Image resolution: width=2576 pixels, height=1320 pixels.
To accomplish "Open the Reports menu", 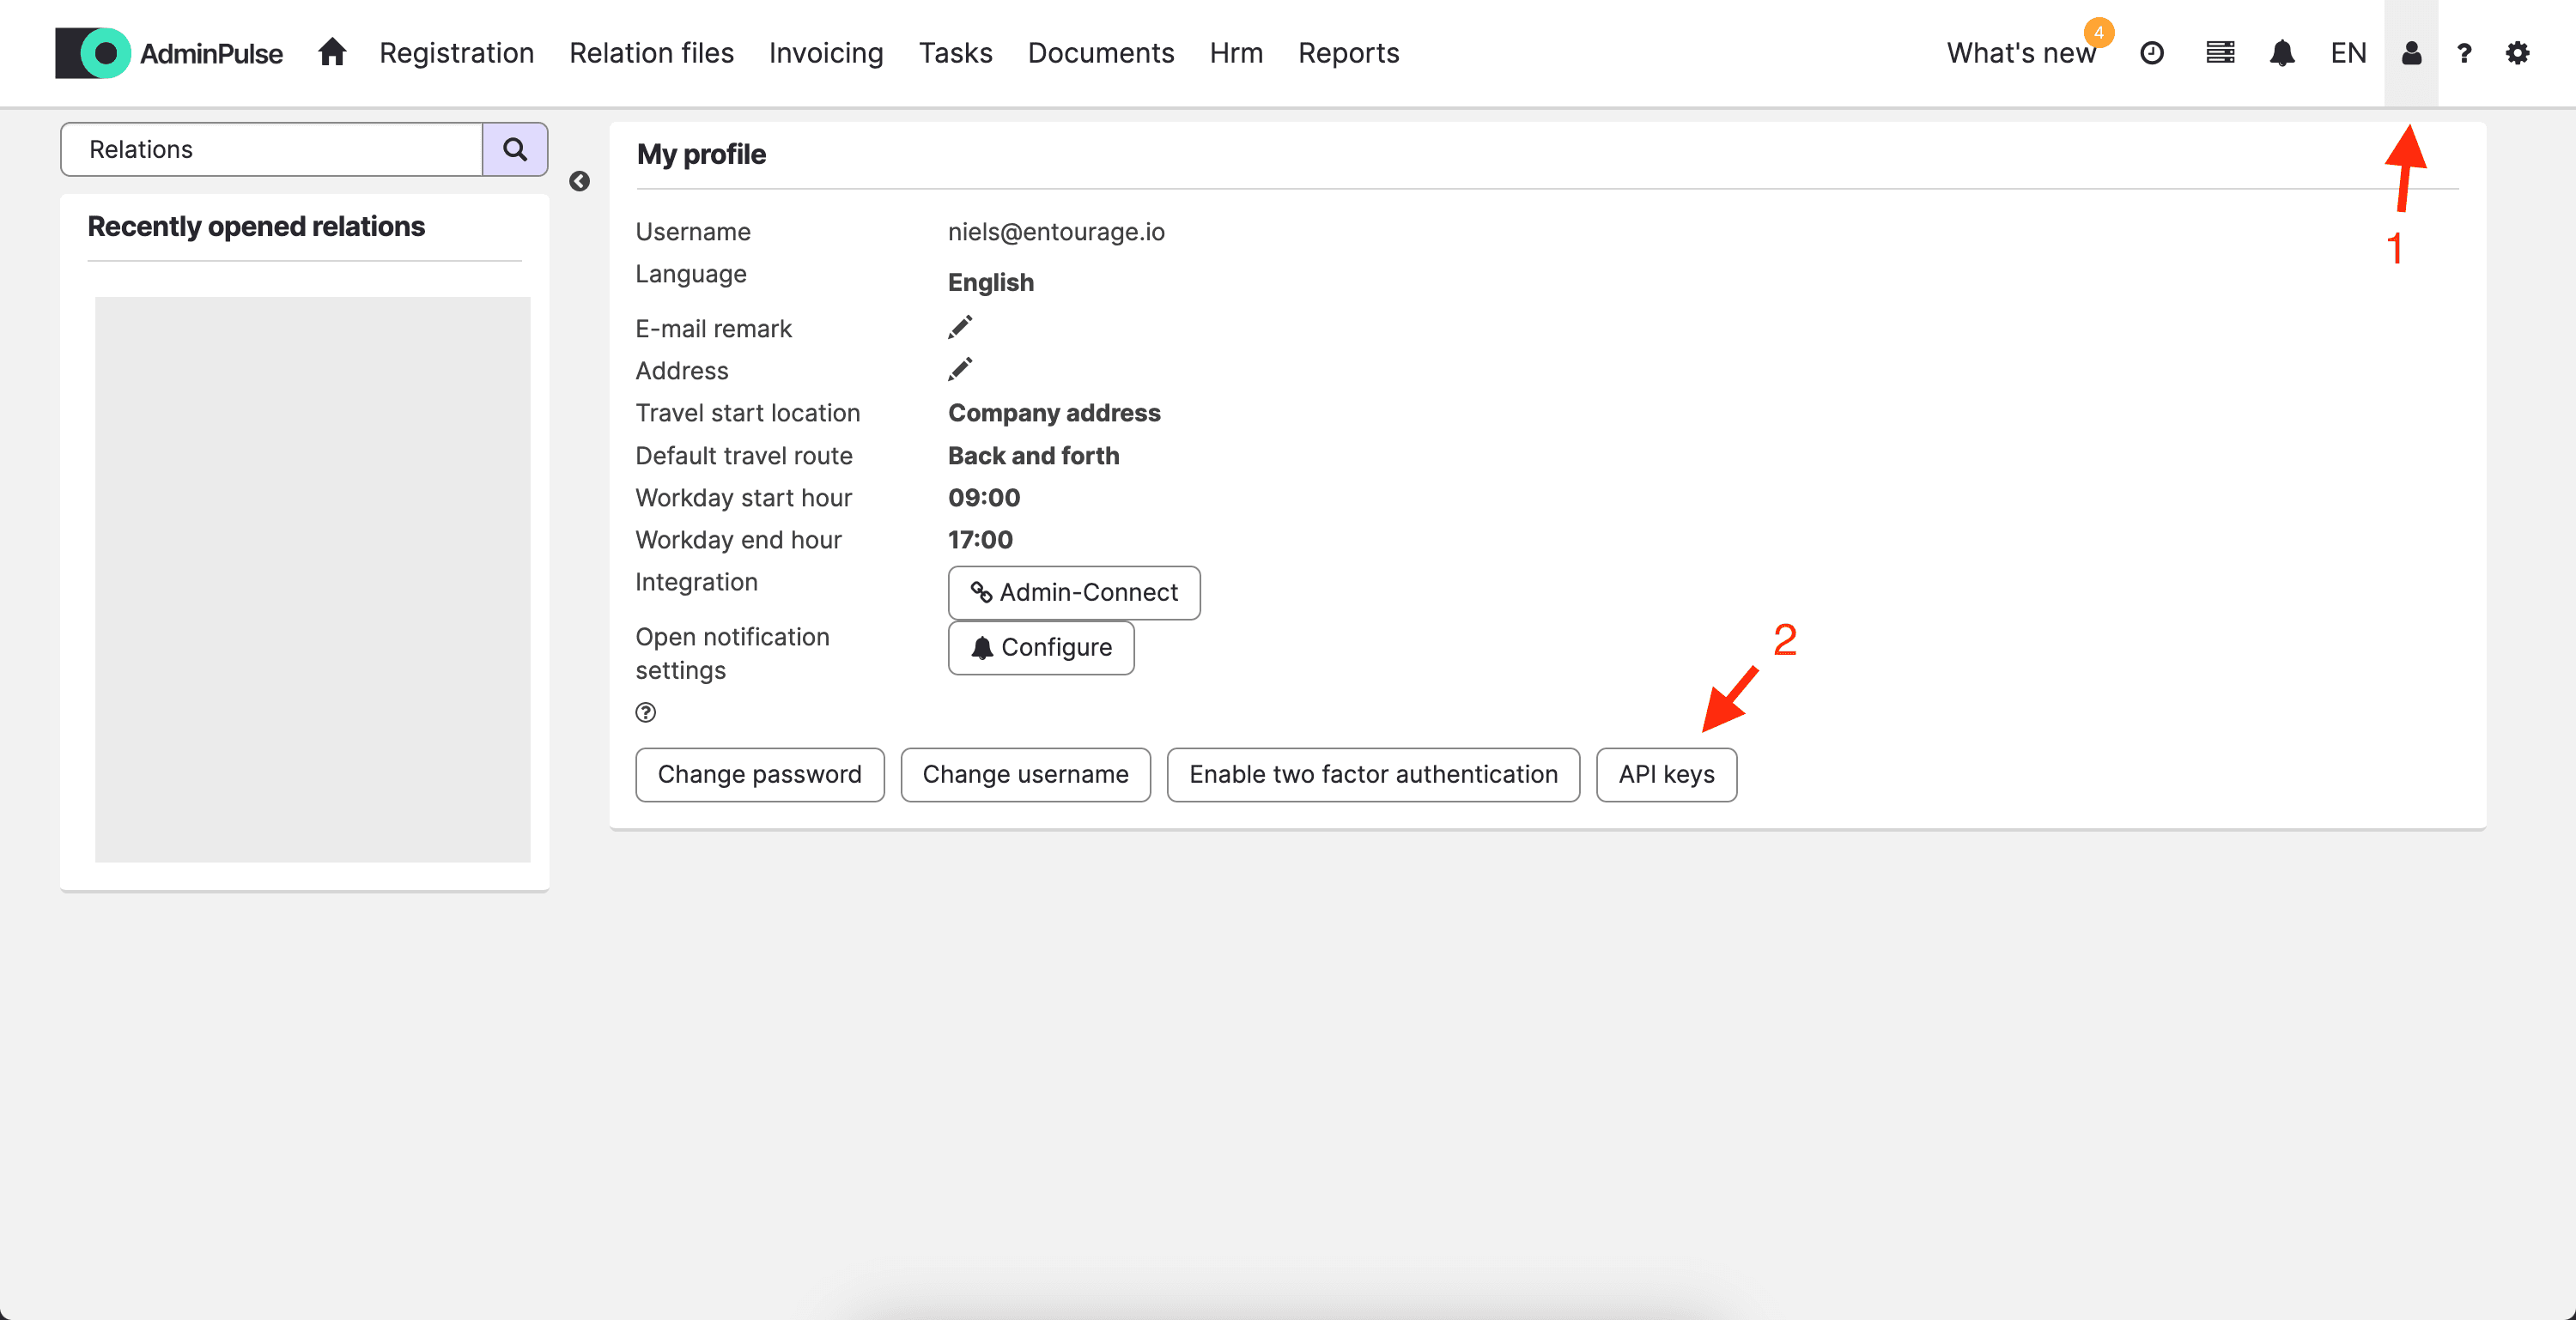I will pos(1348,53).
